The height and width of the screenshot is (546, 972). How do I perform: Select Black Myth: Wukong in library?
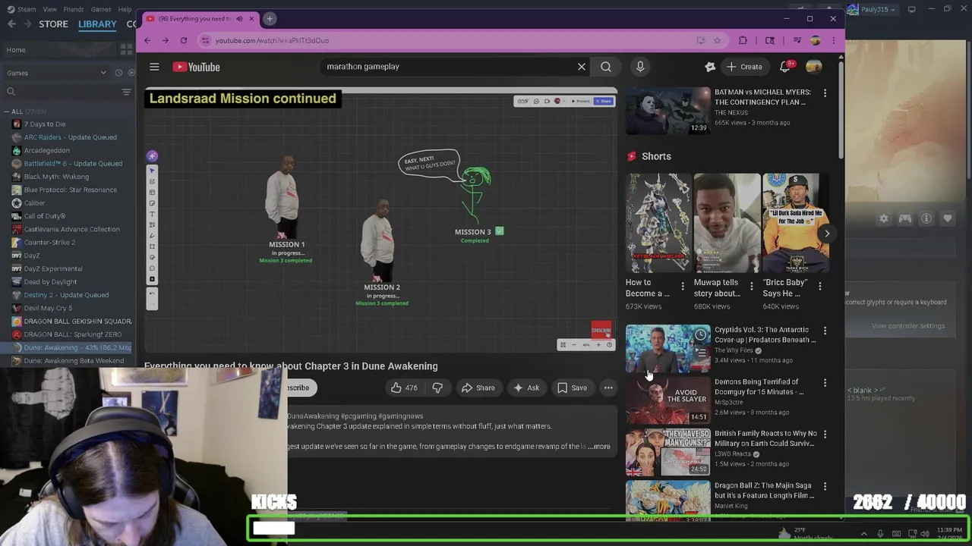point(56,177)
